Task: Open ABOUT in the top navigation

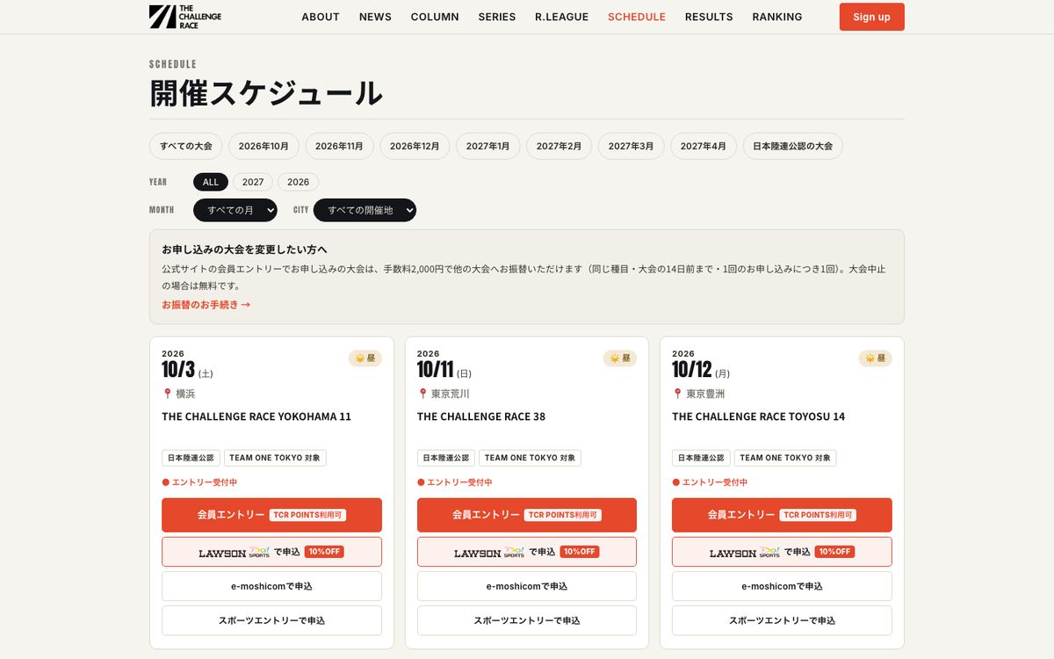Action: pyautogui.click(x=321, y=17)
